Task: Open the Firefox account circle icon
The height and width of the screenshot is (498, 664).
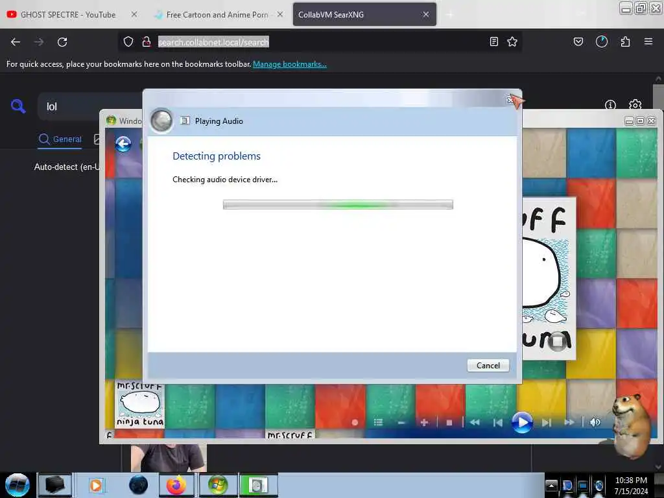Action: point(601,41)
